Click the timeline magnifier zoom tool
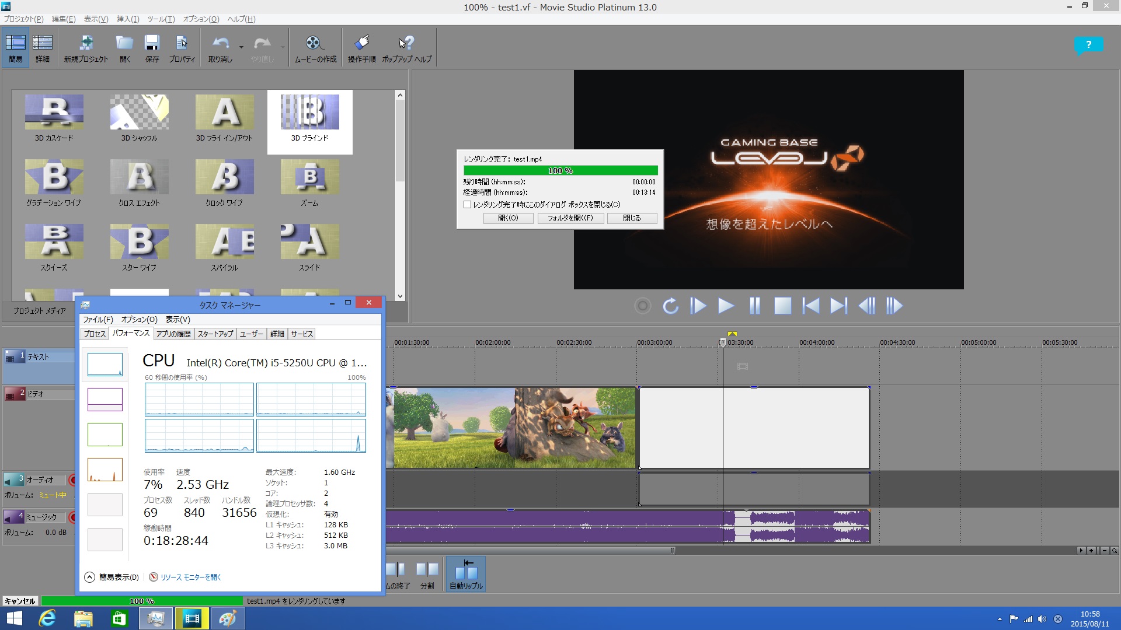This screenshot has width=1121, height=630. [1115, 551]
